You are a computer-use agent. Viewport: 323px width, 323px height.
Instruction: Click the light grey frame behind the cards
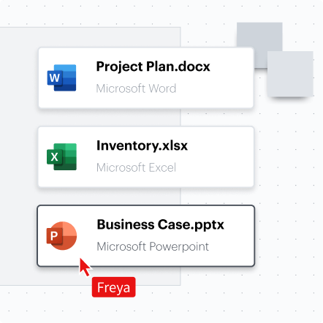point(18,156)
